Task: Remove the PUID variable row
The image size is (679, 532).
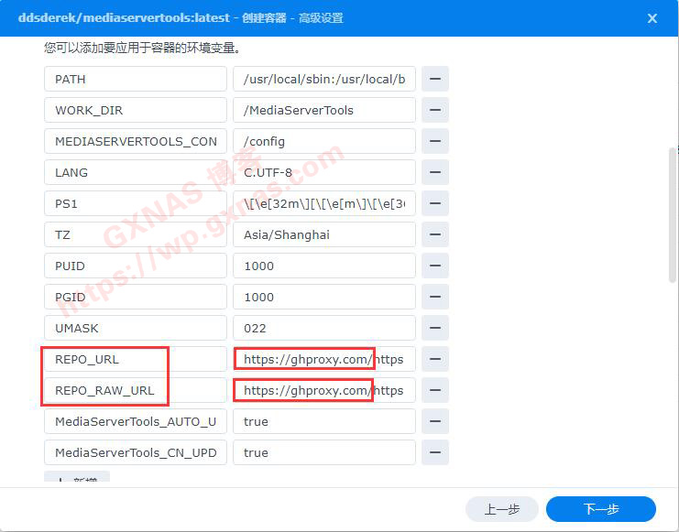Action: (x=434, y=266)
